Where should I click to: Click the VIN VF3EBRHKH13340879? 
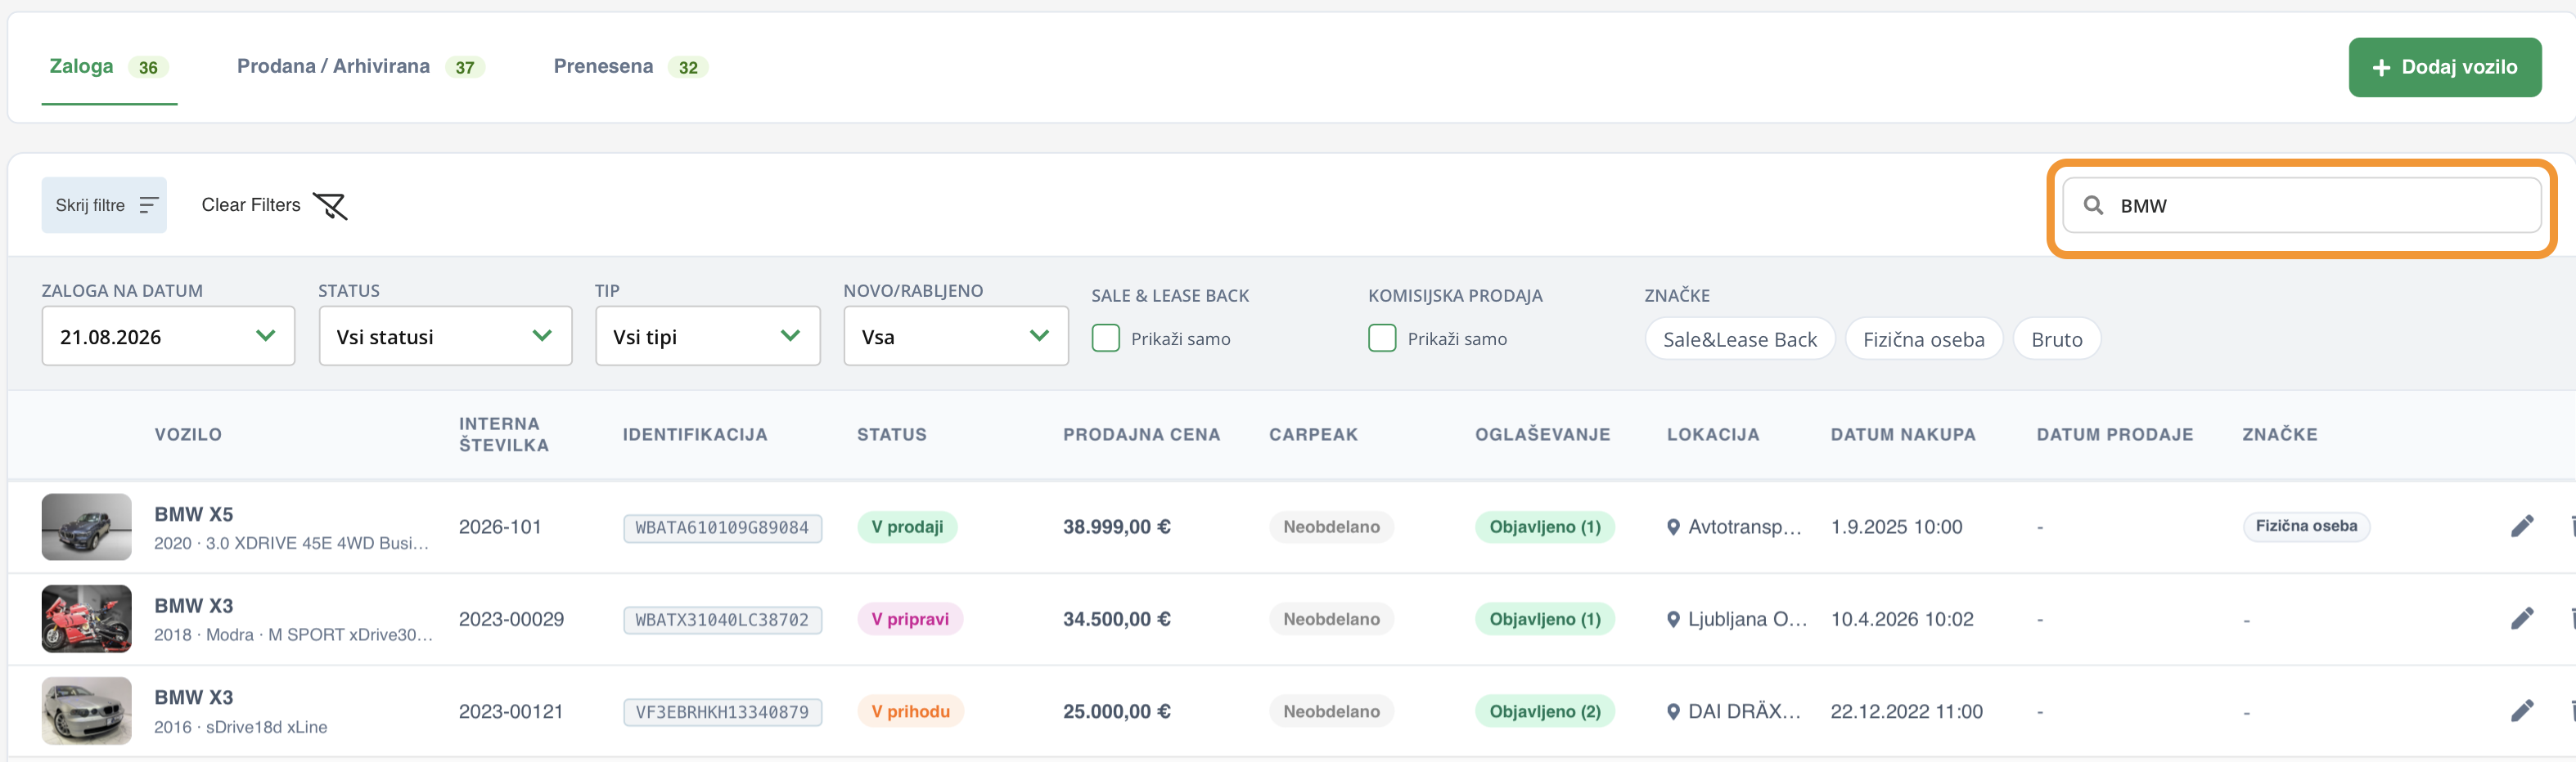(x=722, y=712)
